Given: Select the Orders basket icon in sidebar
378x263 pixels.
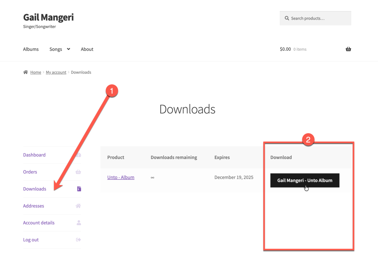Looking at the screenshot, I should point(78,172).
